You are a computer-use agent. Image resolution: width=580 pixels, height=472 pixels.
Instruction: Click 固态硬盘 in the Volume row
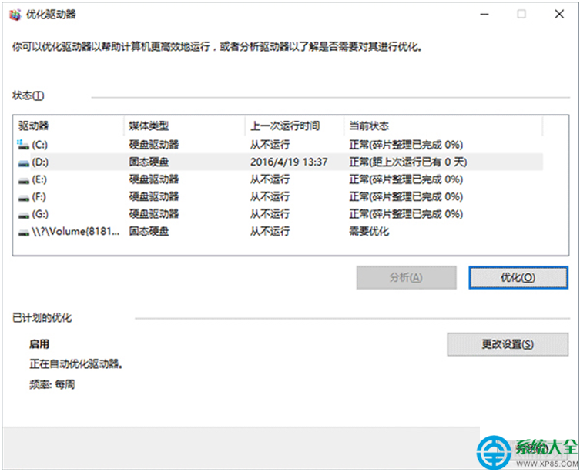coord(149,232)
